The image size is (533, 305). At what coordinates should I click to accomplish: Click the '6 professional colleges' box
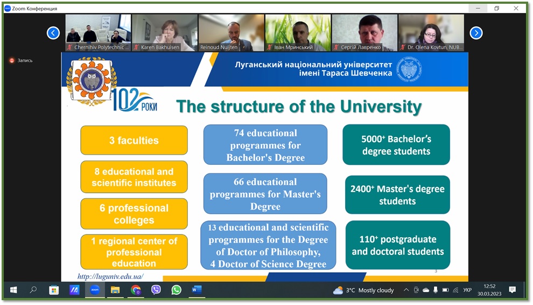(x=134, y=214)
